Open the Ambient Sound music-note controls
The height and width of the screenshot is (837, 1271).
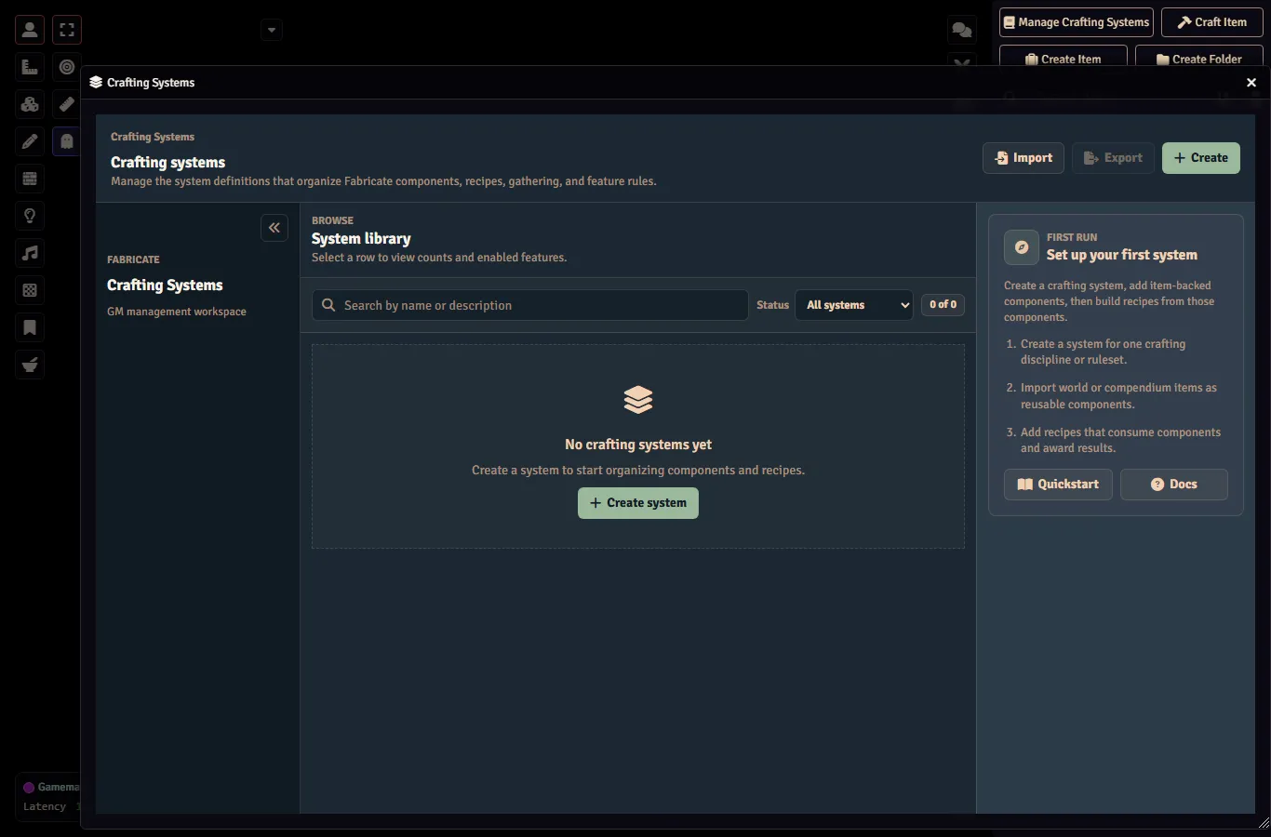(30, 253)
